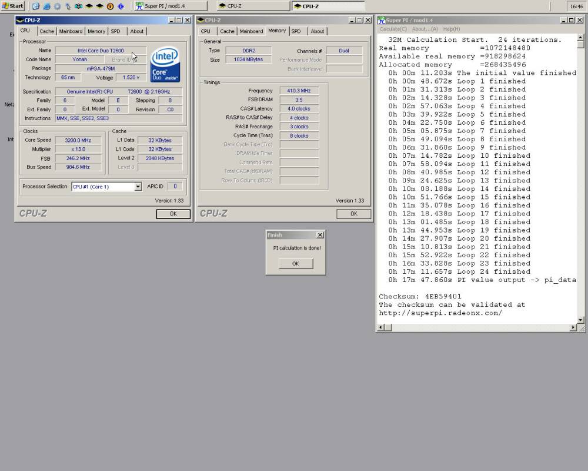Click the Voltage value 1.520 v
The image size is (588, 471).
coord(131,77)
